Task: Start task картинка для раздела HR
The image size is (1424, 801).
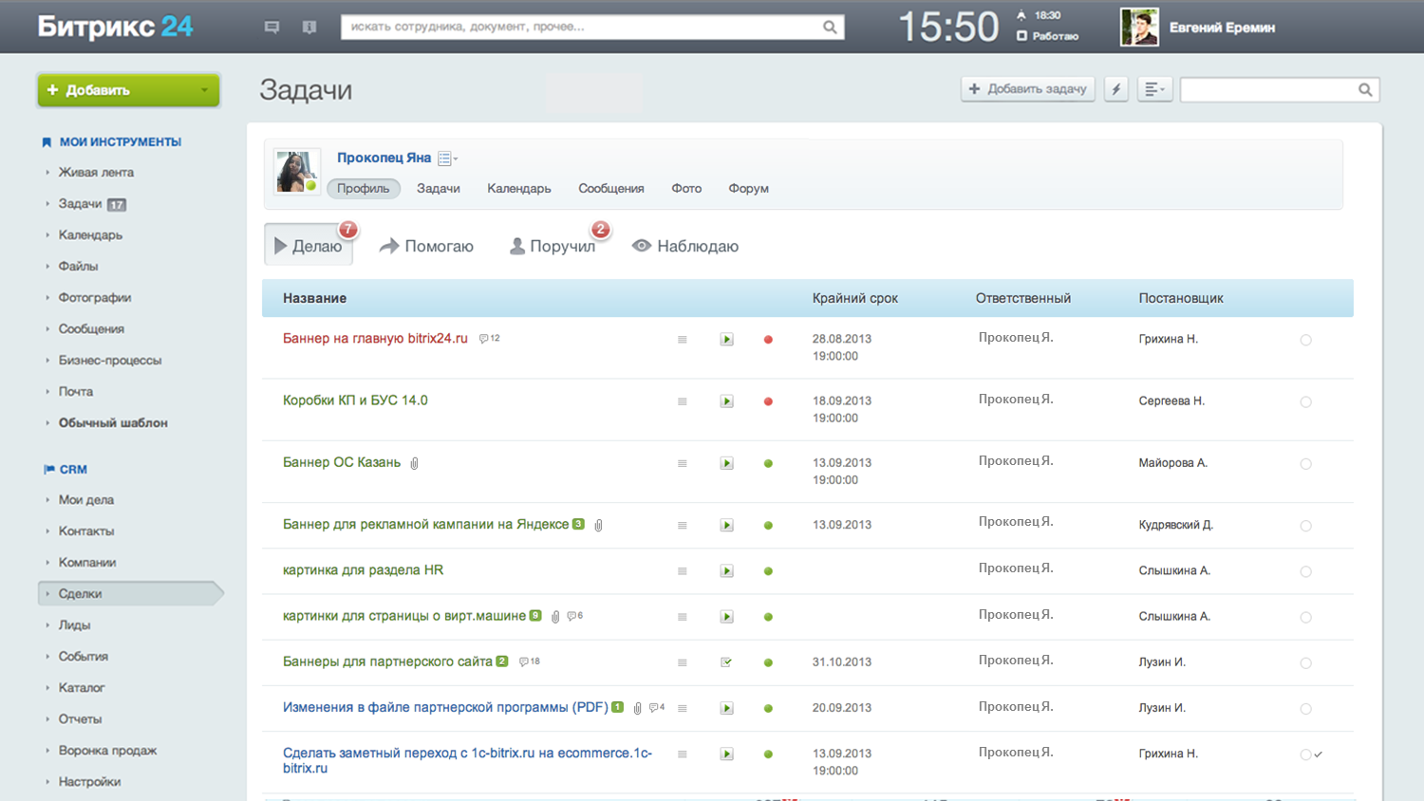Action: pyautogui.click(x=726, y=571)
